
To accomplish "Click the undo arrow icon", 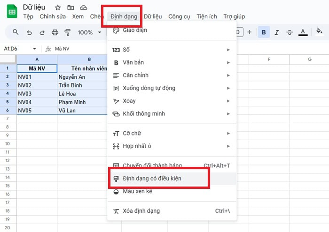I will tap(30, 32).
